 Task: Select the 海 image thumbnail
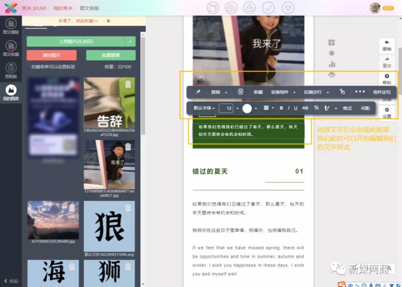53,273
